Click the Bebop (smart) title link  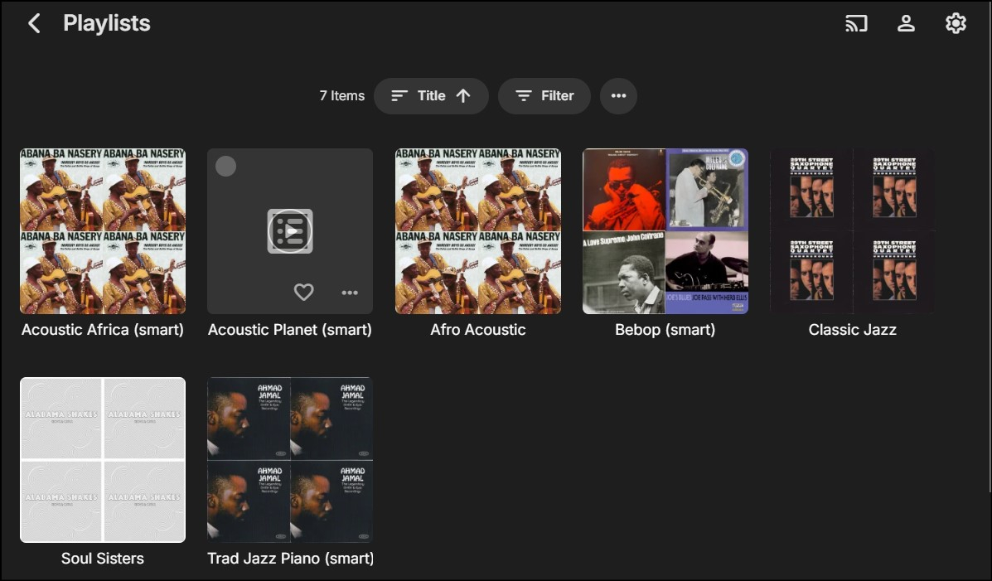pos(665,330)
